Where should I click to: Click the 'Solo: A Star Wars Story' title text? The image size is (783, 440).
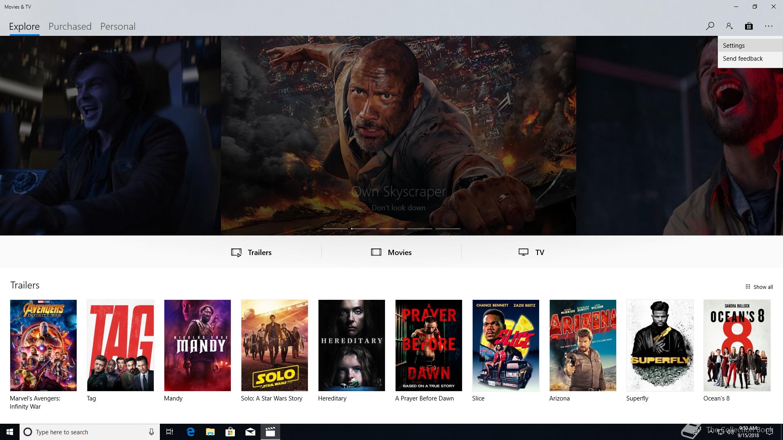tap(272, 398)
